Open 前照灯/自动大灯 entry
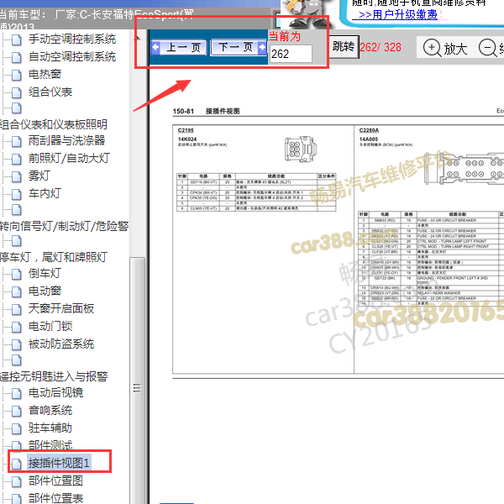Viewport: 504px width, 504px height. point(69,158)
